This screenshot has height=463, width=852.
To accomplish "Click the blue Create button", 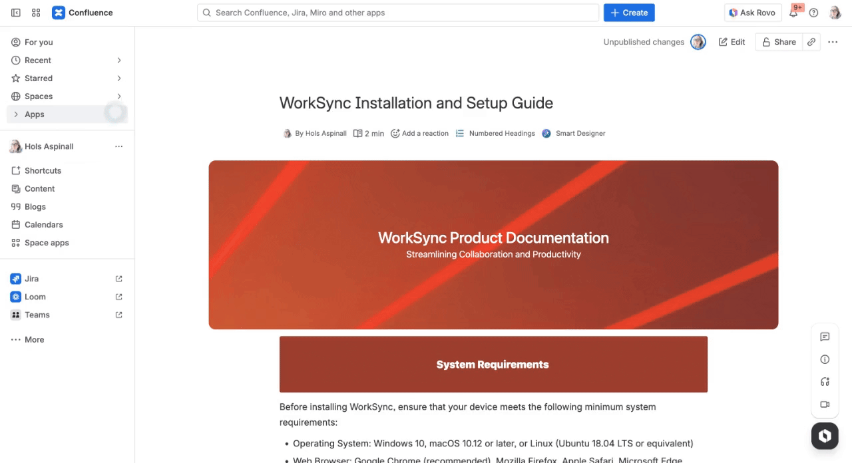I will (x=629, y=13).
